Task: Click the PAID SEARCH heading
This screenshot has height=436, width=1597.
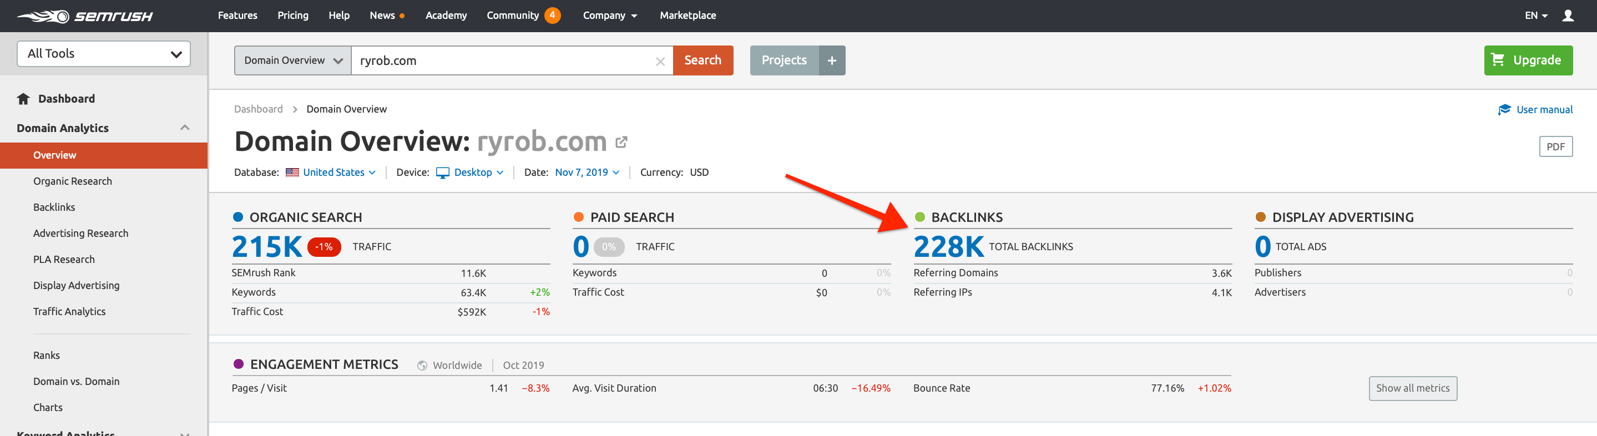Action: tap(631, 217)
